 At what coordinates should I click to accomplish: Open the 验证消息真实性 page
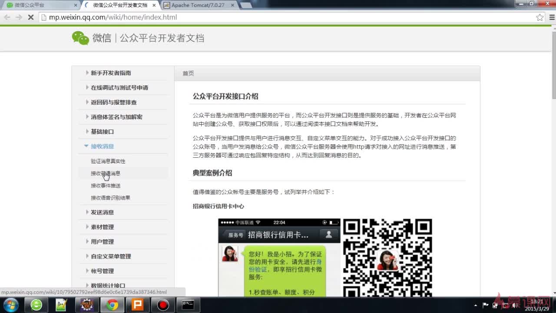click(x=108, y=161)
